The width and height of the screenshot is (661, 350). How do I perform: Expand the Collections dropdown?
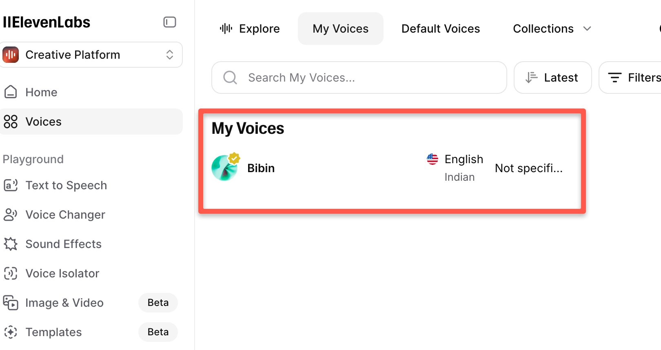coord(552,29)
